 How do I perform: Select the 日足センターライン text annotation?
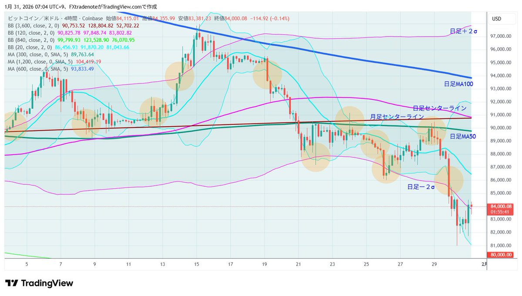click(x=440, y=108)
